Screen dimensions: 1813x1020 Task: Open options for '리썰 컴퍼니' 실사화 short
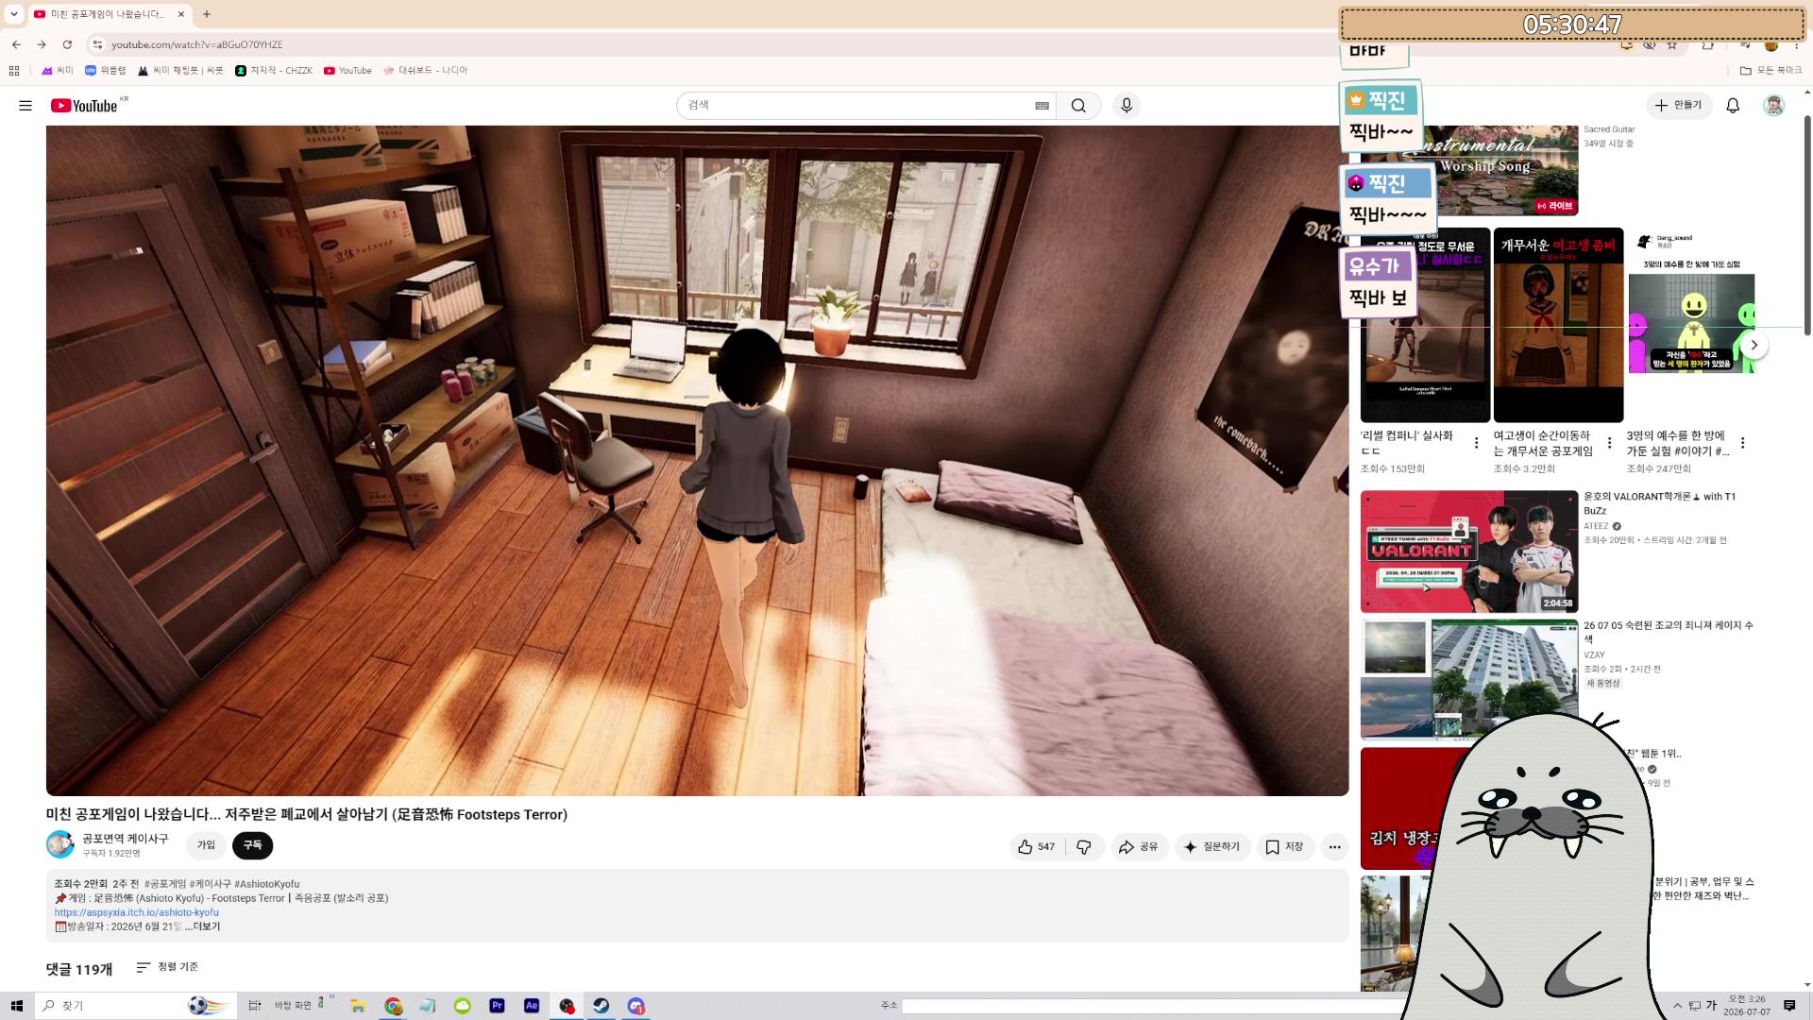(1477, 443)
